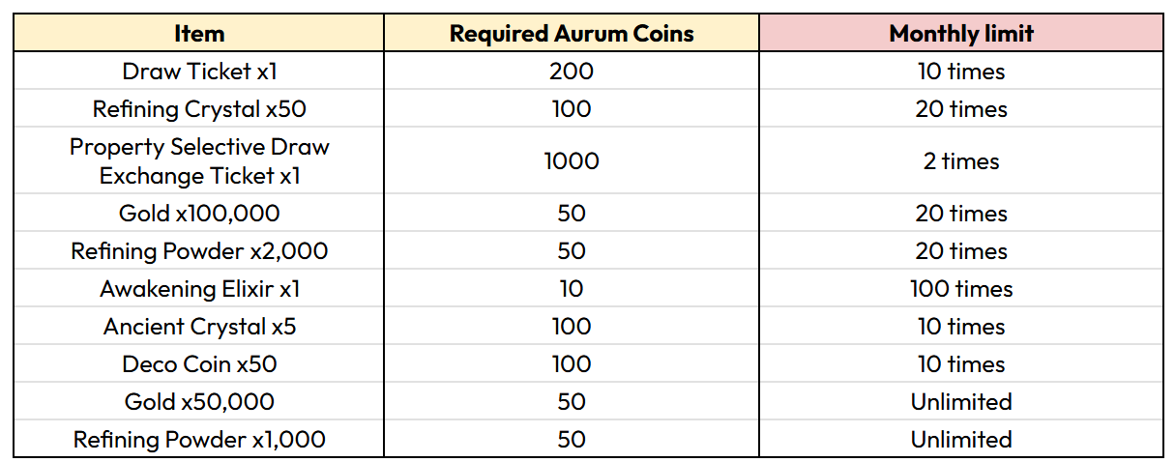Select the "Refining Powder x2,000" cell
1175x462 pixels.
coord(199,251)
